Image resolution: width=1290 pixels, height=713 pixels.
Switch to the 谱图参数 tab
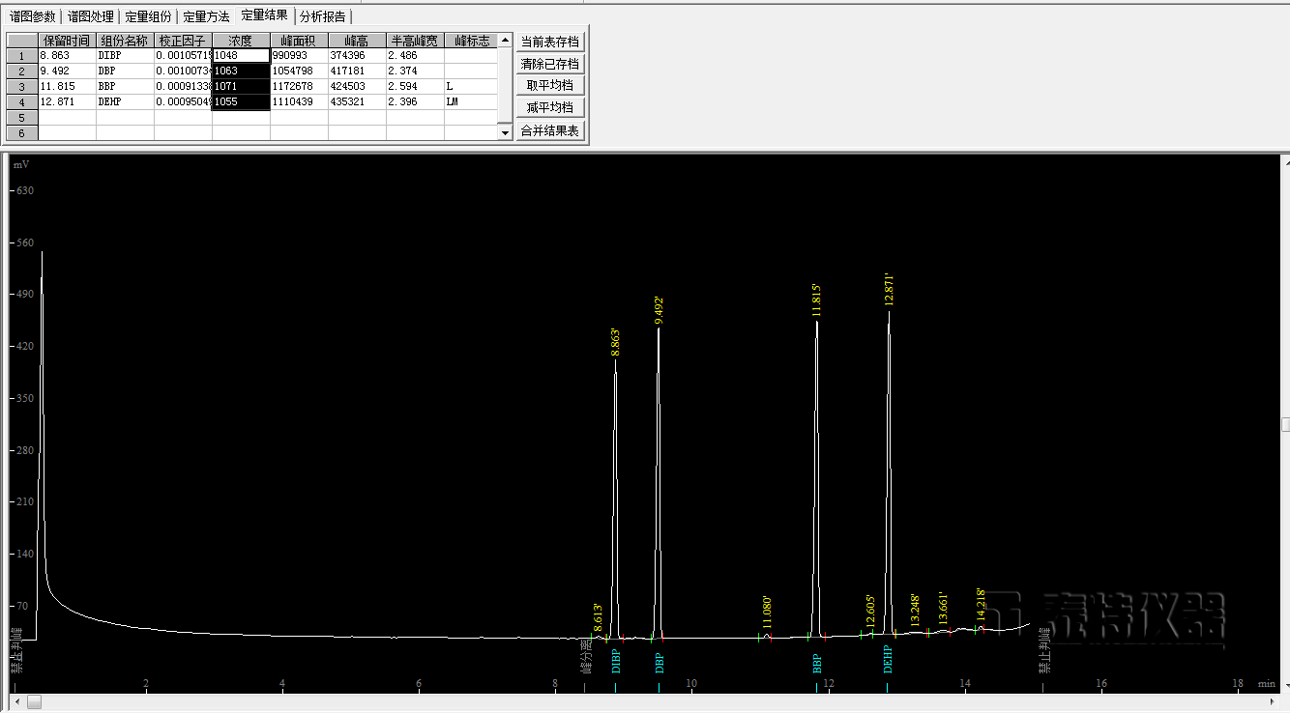pyautogui.click(x=33, y=16)
